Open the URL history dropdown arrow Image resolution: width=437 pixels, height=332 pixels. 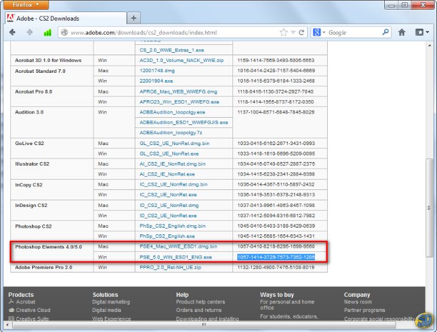click(x=293, y=32)
